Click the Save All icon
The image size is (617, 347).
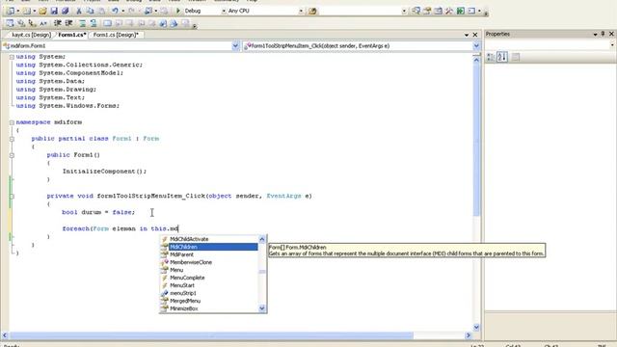pyautogui.click(x=65, y=11)
